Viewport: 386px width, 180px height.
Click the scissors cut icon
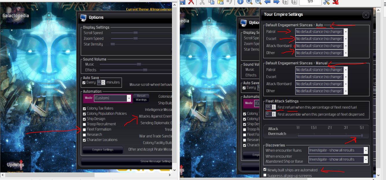[202, 2]
